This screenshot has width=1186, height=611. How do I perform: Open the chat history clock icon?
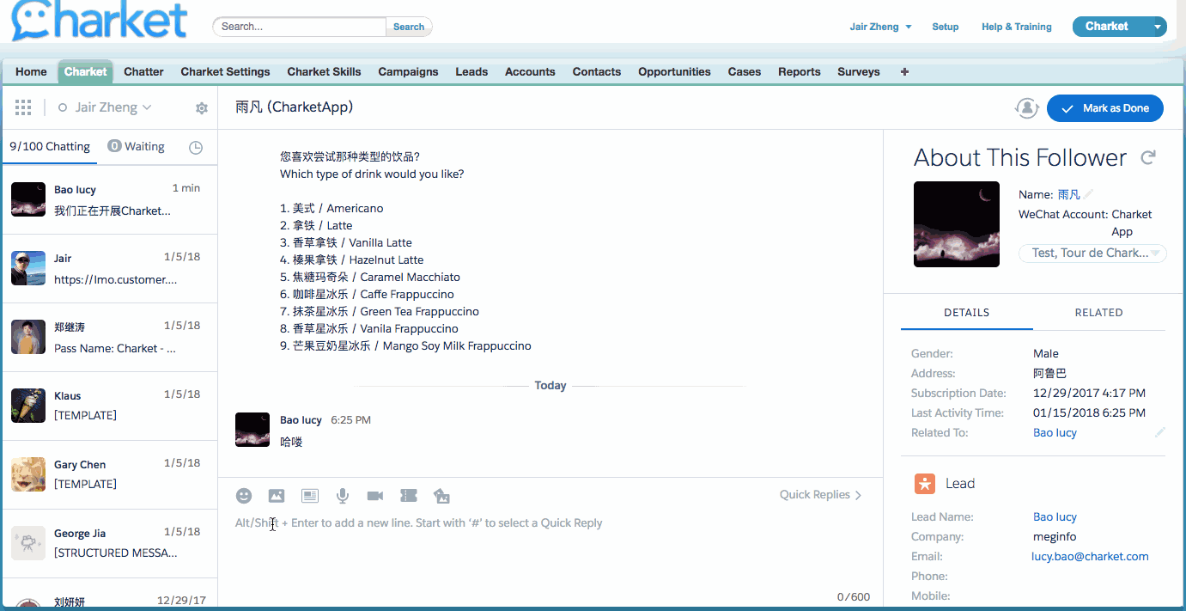(x=196, y=148)
